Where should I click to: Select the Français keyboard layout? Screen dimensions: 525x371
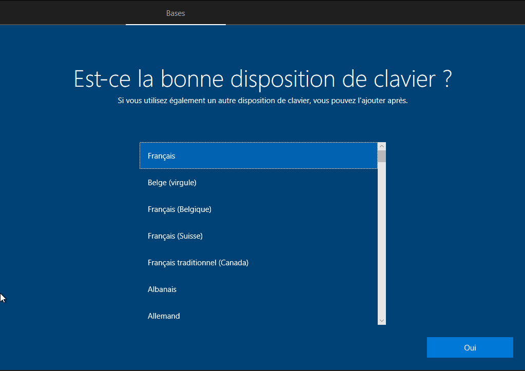tap(259, 155)
